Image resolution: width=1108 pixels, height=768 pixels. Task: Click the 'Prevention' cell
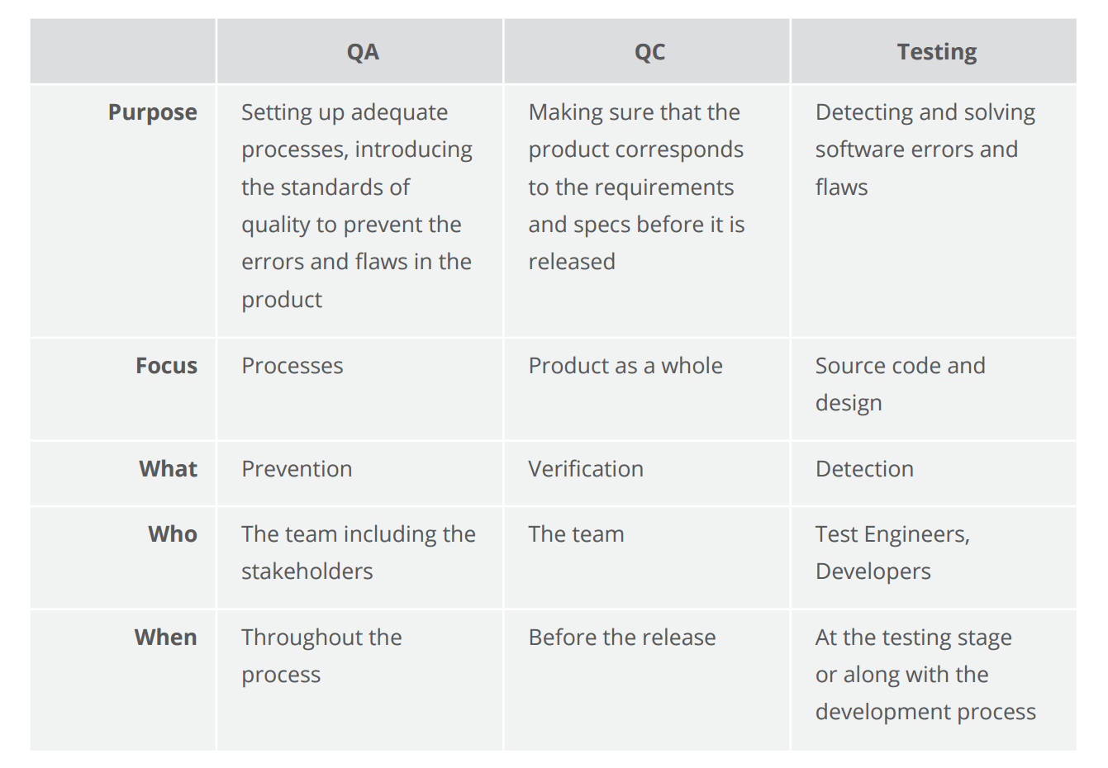click(297, 469)
